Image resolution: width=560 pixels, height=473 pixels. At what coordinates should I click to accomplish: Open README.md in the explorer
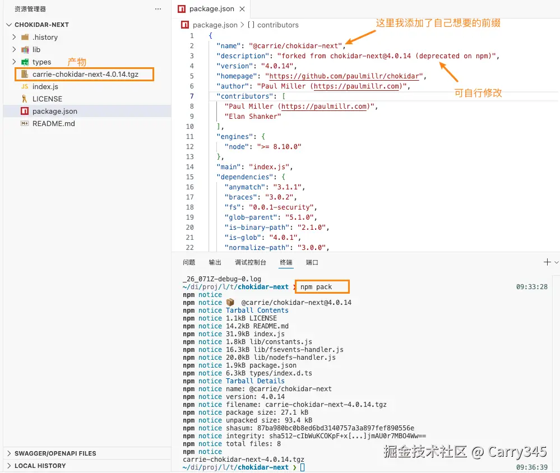point(54,123)
